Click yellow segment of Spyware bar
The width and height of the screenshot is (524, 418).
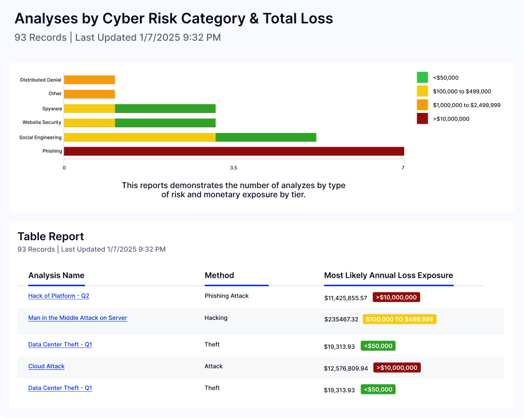point(89,108)
